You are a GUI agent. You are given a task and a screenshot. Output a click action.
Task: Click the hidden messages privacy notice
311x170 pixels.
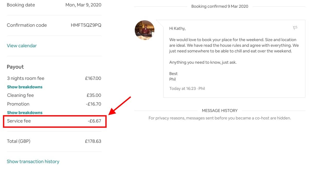[220, 118]
